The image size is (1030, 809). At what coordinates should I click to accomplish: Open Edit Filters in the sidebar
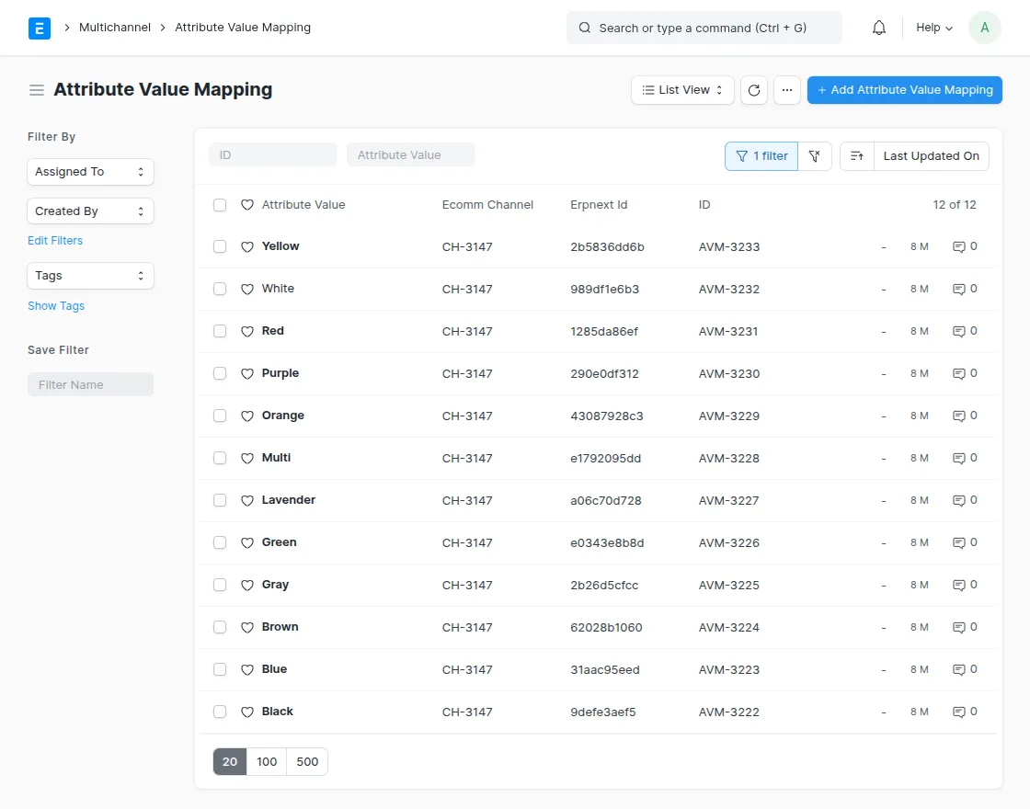[55, 240]
